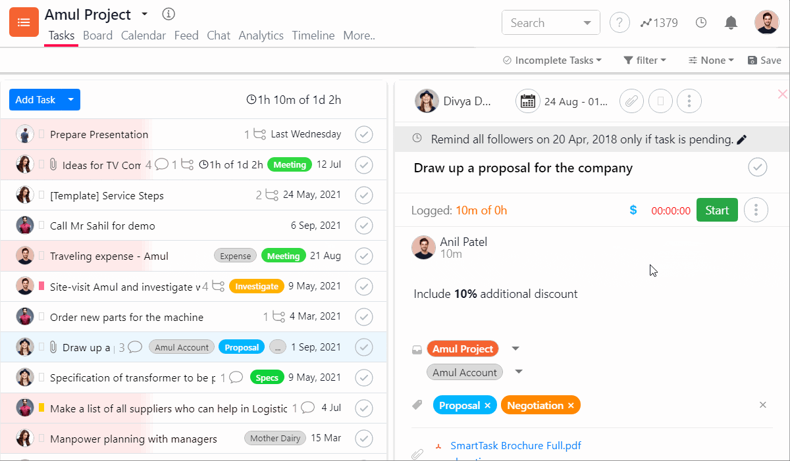
Task: Edit the reminder with pencil icon
Action: pyautogui.click(x=742, y=139)
